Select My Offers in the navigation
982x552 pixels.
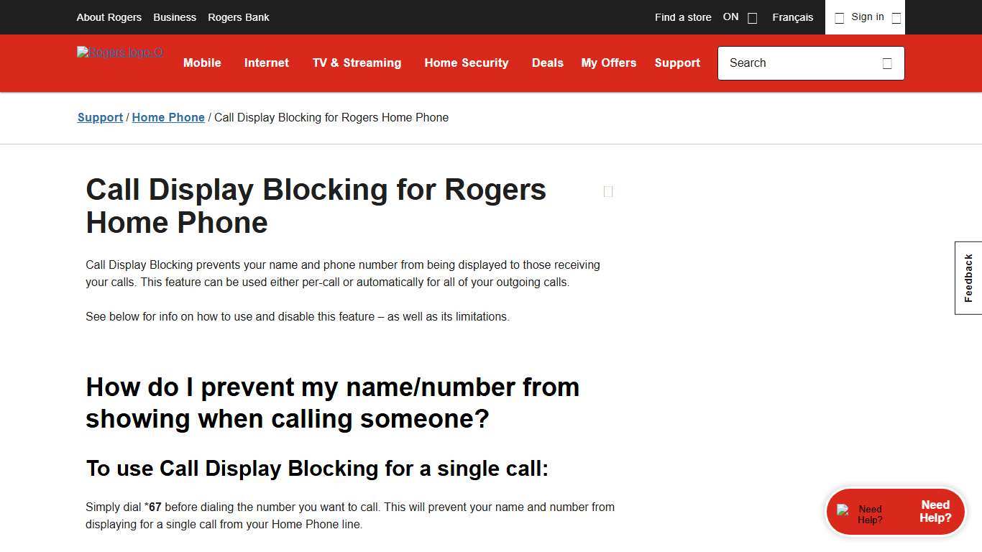tap(608, 63)
